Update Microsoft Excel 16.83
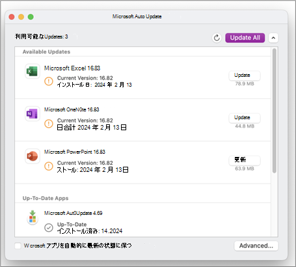 coord(245,76)
